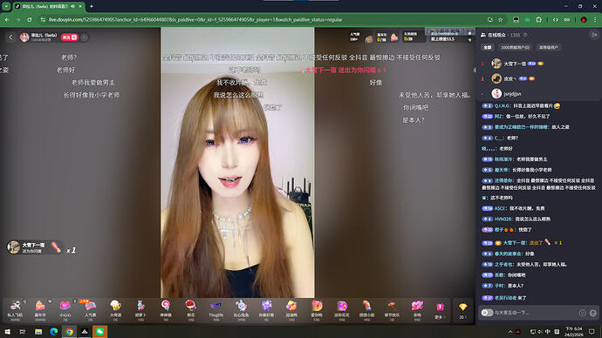The height and width of the screenshot is (338, 602).
Task: Click the gift icon in chat input
Action: 592,313
